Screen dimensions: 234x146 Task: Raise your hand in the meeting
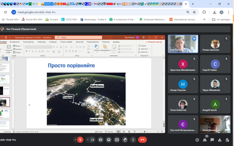[x=125, y=140]
